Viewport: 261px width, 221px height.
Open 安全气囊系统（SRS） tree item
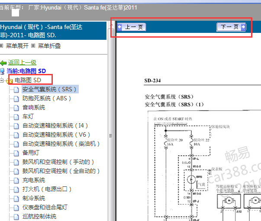coord(50,89)
